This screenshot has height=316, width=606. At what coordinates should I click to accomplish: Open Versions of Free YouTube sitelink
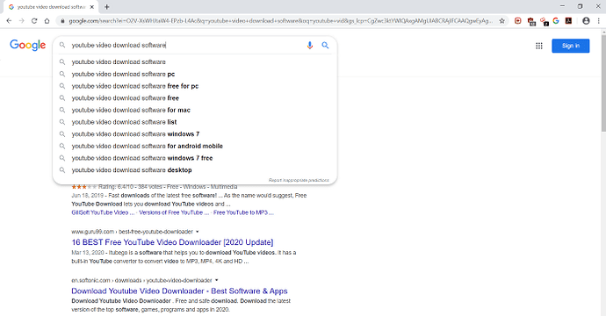(174, 212)
